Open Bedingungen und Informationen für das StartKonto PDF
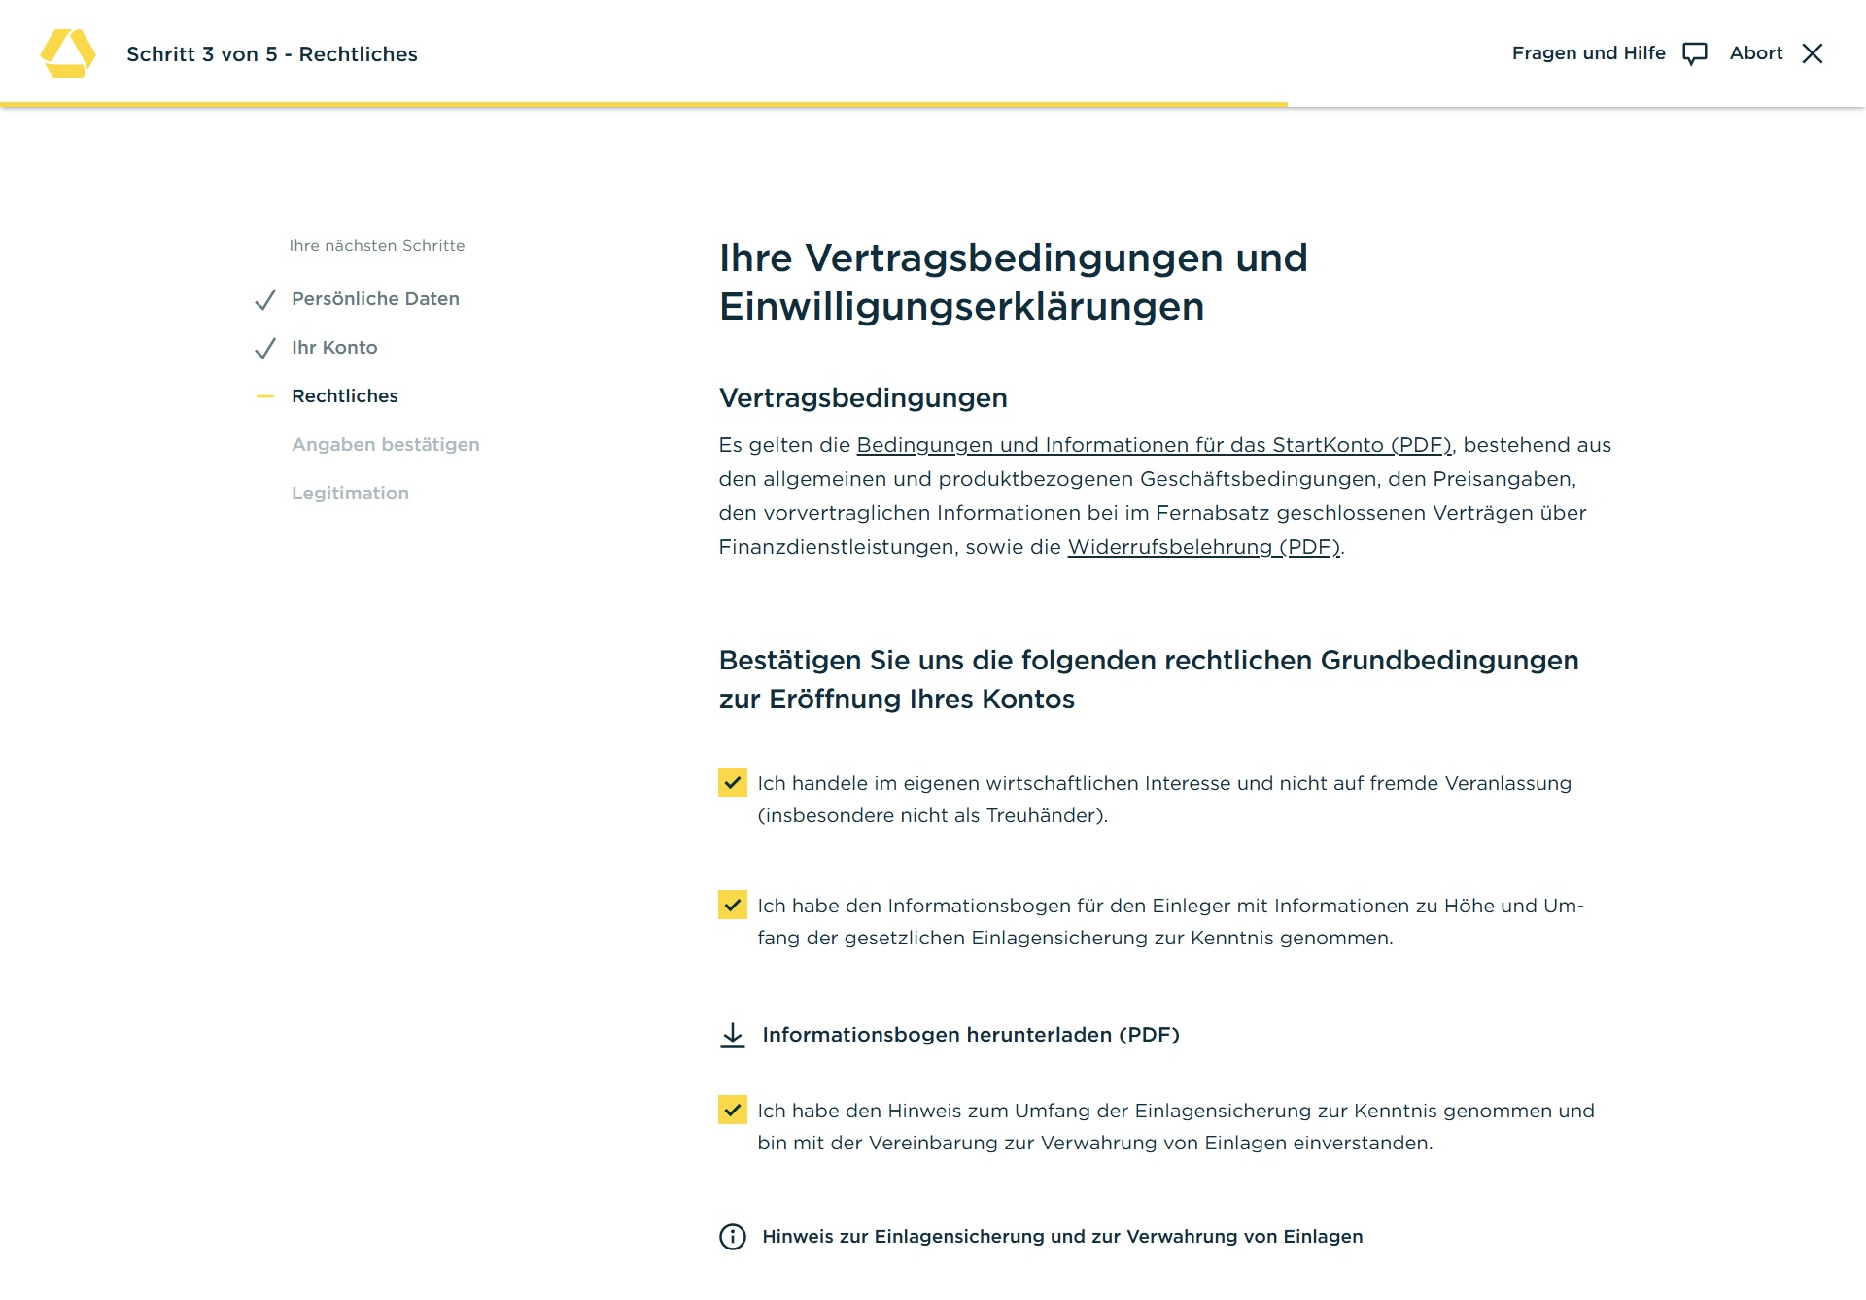 [x=1154, y=445]
